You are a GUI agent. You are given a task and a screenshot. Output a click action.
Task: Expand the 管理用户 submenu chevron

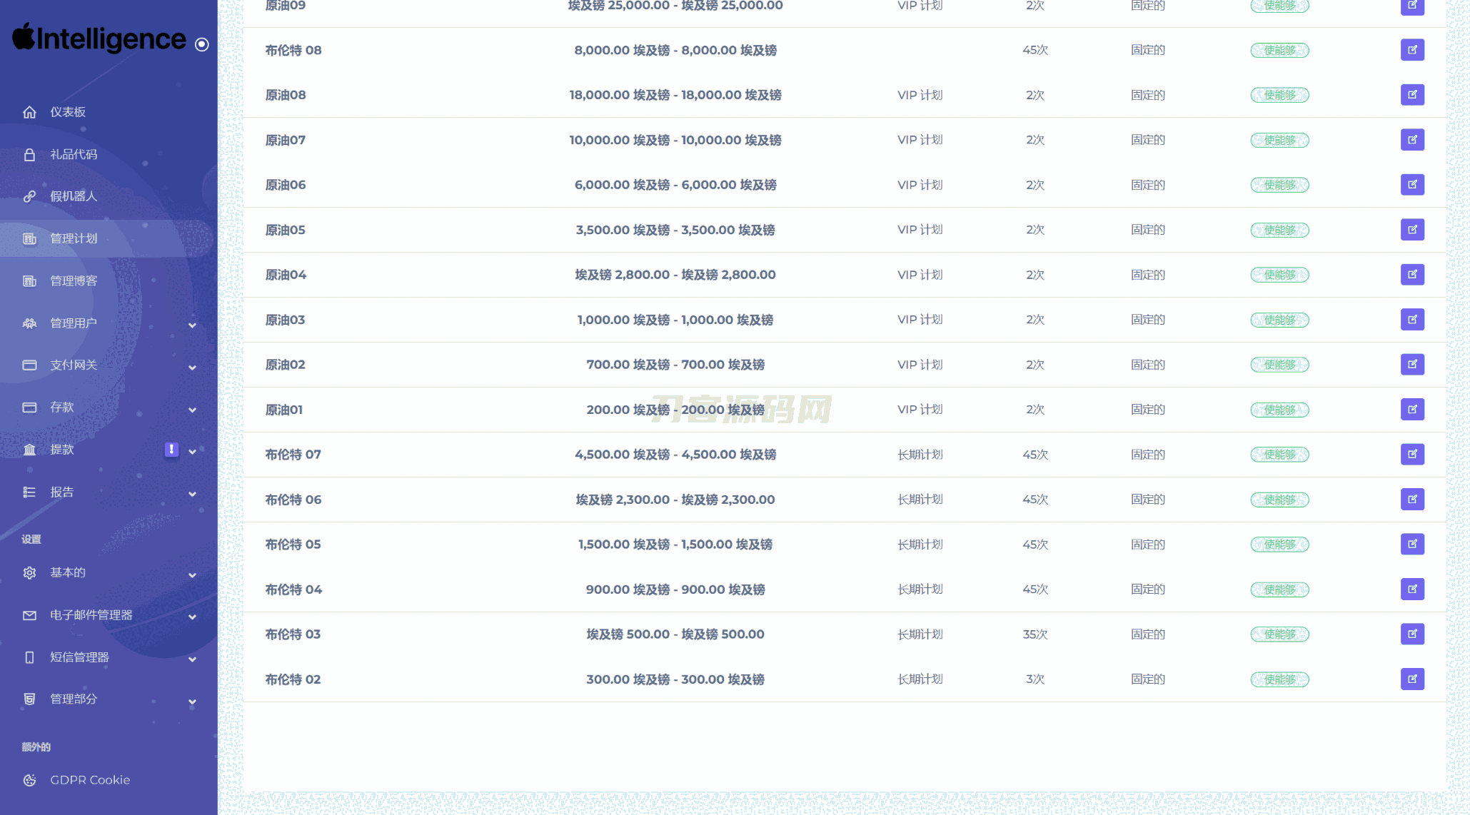192,325
